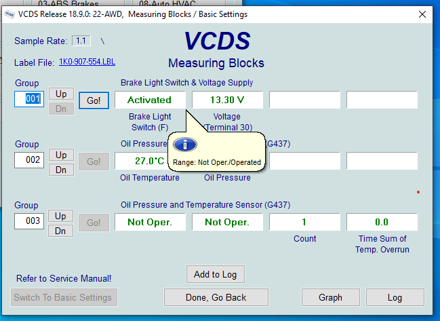This screenshot has height=321, width=440.
Task: Click Up for Group 001
Action: 61,94
